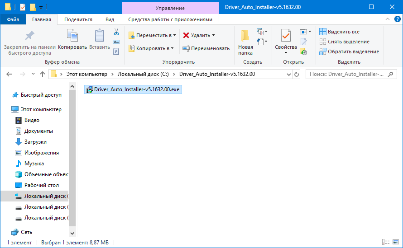403x248 pixels.
Task: Open Сеть in sidebar
Action: (x=22, y=232)
